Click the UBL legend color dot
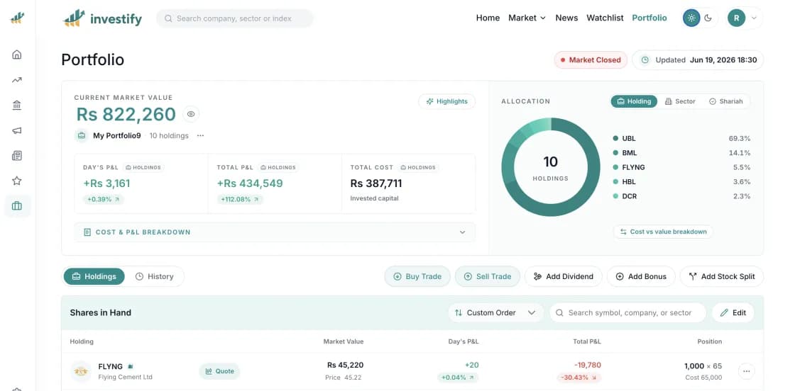Viewport: 795px width, 391px height. (615, 138)
